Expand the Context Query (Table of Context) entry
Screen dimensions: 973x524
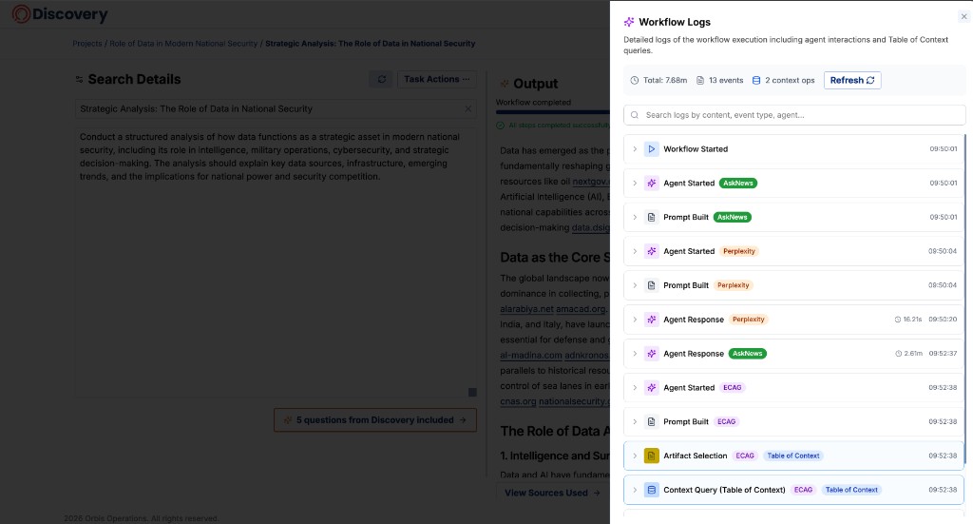[634, 490]
